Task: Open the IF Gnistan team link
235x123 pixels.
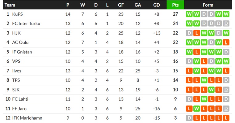Action: click(22, 52)
